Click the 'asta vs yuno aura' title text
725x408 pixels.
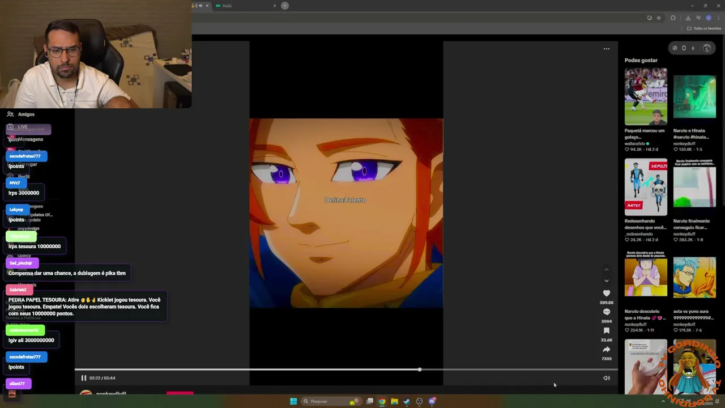pos(694,315)
